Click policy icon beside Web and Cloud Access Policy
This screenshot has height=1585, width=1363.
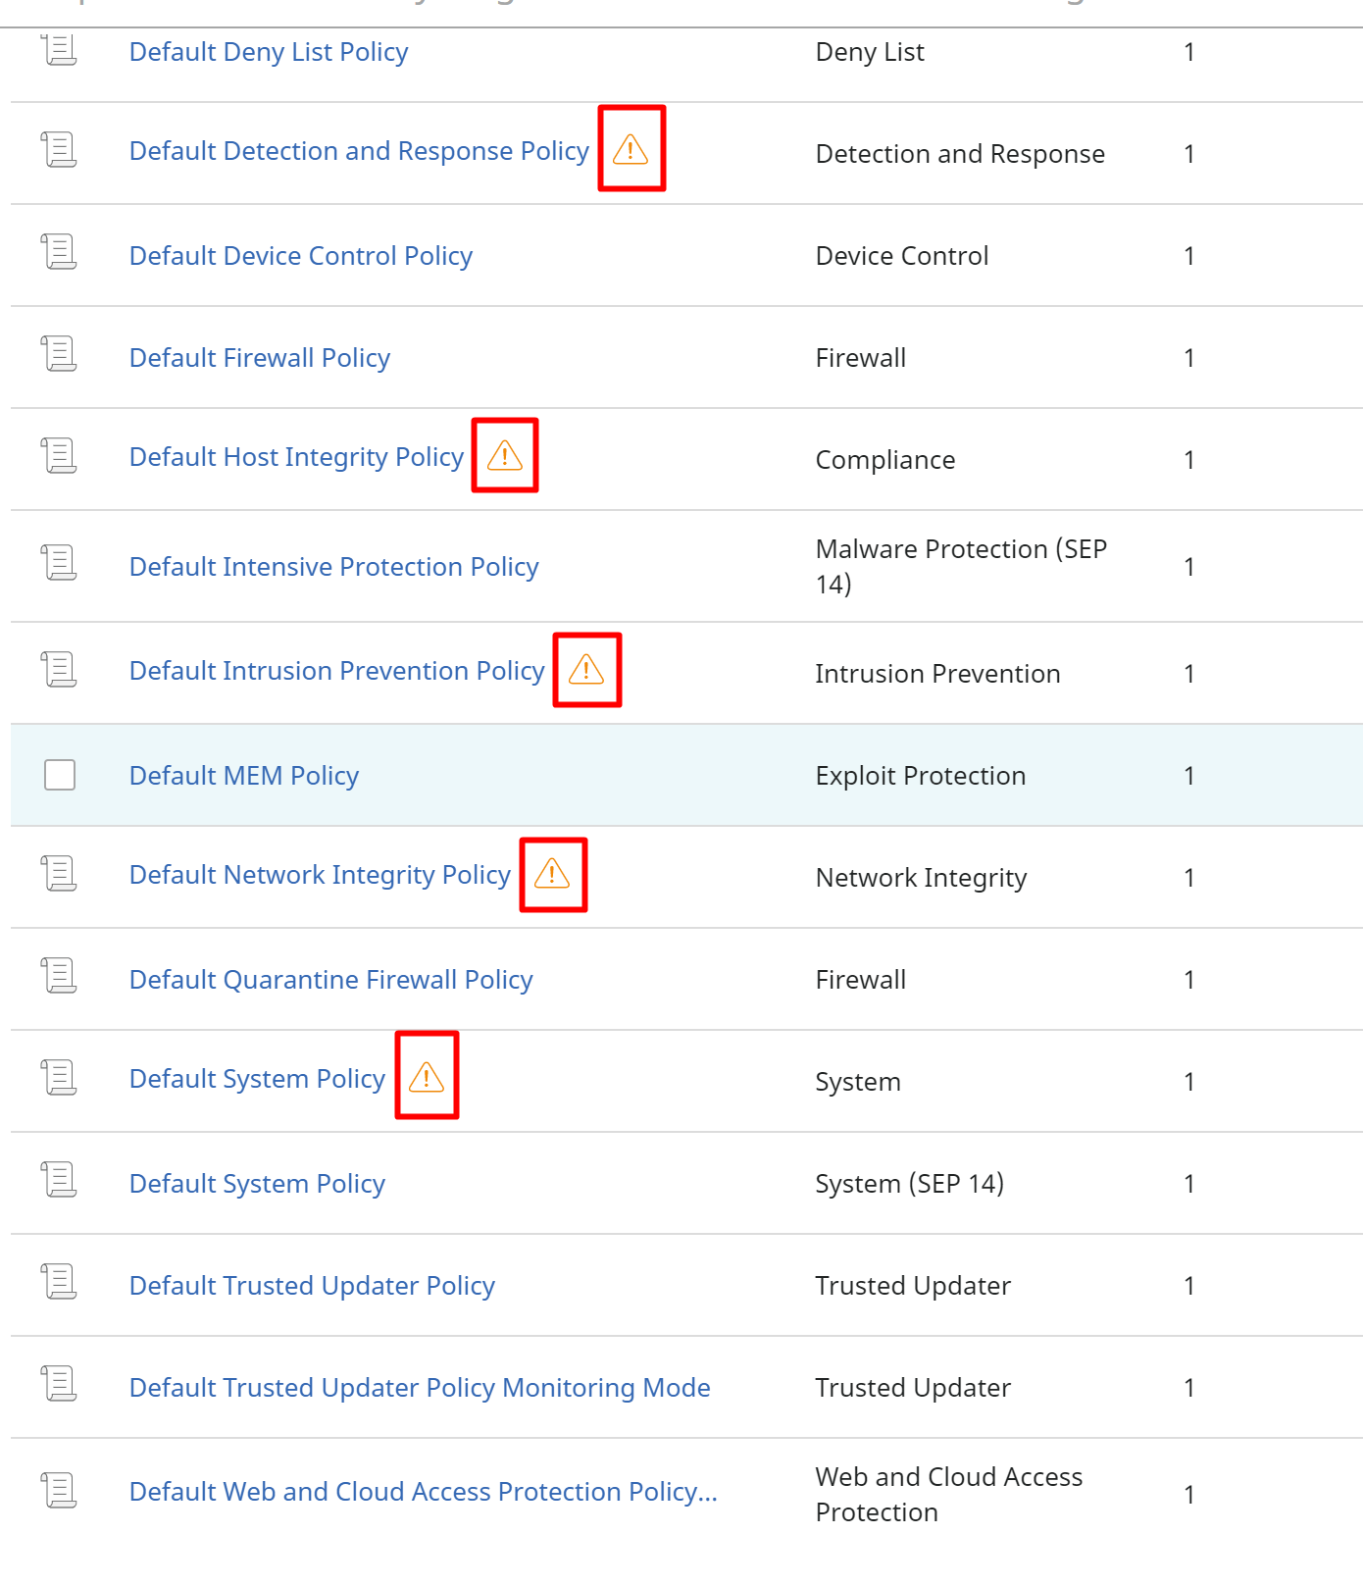(x=59, y=1491)
